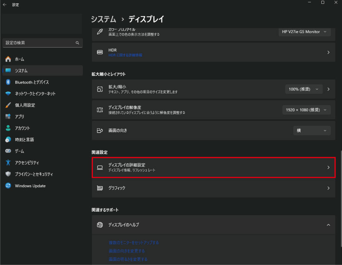Click the 複数のモニターをセットアップする link
Screen dimensions: 342x265
tap(134, 242)
